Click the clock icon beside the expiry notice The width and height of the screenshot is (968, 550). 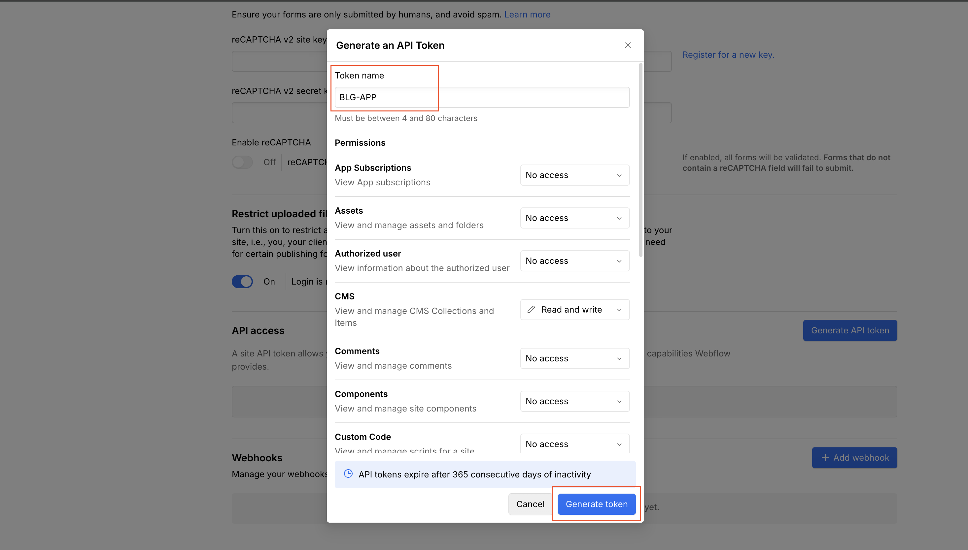tap(348, 474)
